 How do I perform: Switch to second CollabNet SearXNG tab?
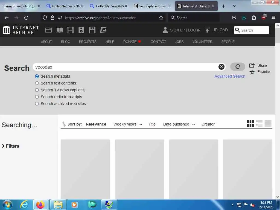coord(109,6)
